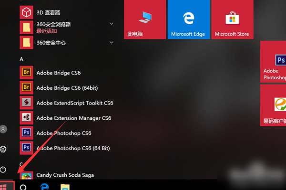This screenshot has width=286, height=190.
Task: Open Settings via the gear icon
Action: [x=4, y=149]
